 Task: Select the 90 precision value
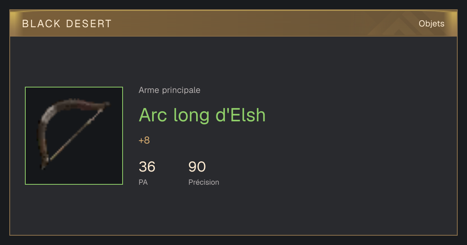coord(197,167)
